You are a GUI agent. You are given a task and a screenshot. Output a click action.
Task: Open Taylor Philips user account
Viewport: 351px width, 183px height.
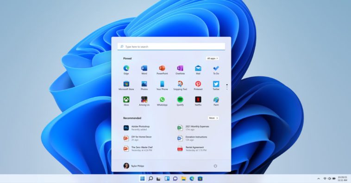pyautogui.click(x=134, y=166)
